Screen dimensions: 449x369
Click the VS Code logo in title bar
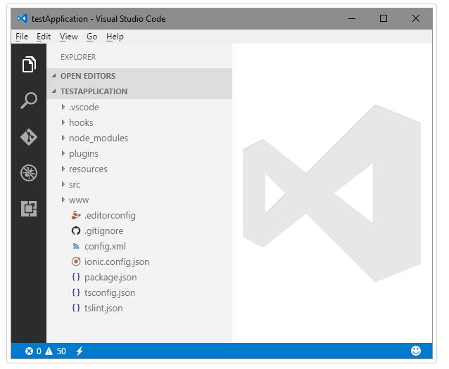point(23,18)
